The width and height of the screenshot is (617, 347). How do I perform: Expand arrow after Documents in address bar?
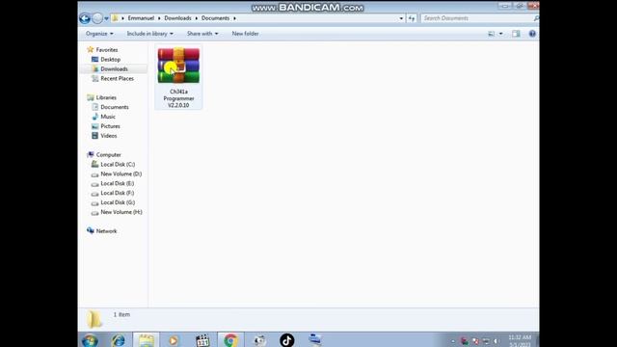tap(234, 18)
